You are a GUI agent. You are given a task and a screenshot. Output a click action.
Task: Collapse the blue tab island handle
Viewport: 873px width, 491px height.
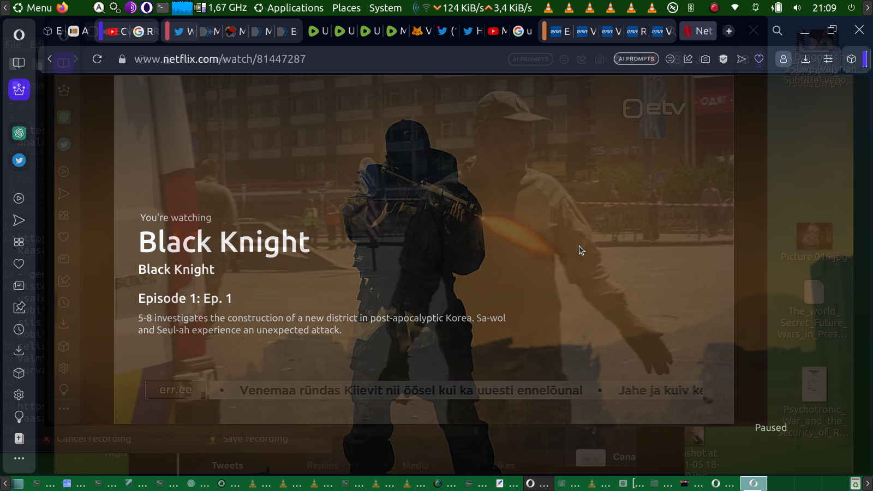[x=100, y=31]
